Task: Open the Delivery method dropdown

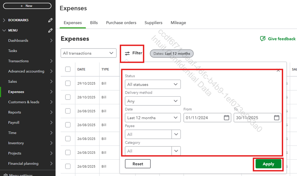Action: click(x=153, y=101)
